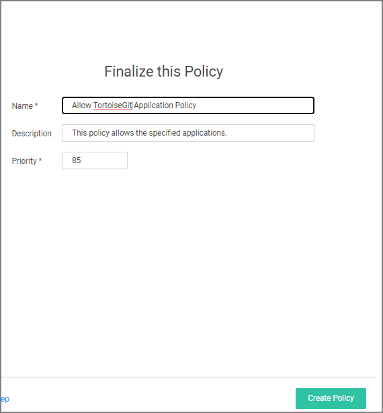Click the required asterisk beside Priority
Viewport: 383px width, 413px height.
click(40, 160)
